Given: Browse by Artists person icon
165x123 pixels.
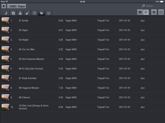Looking at the screenshot, I should coord(20,13).
